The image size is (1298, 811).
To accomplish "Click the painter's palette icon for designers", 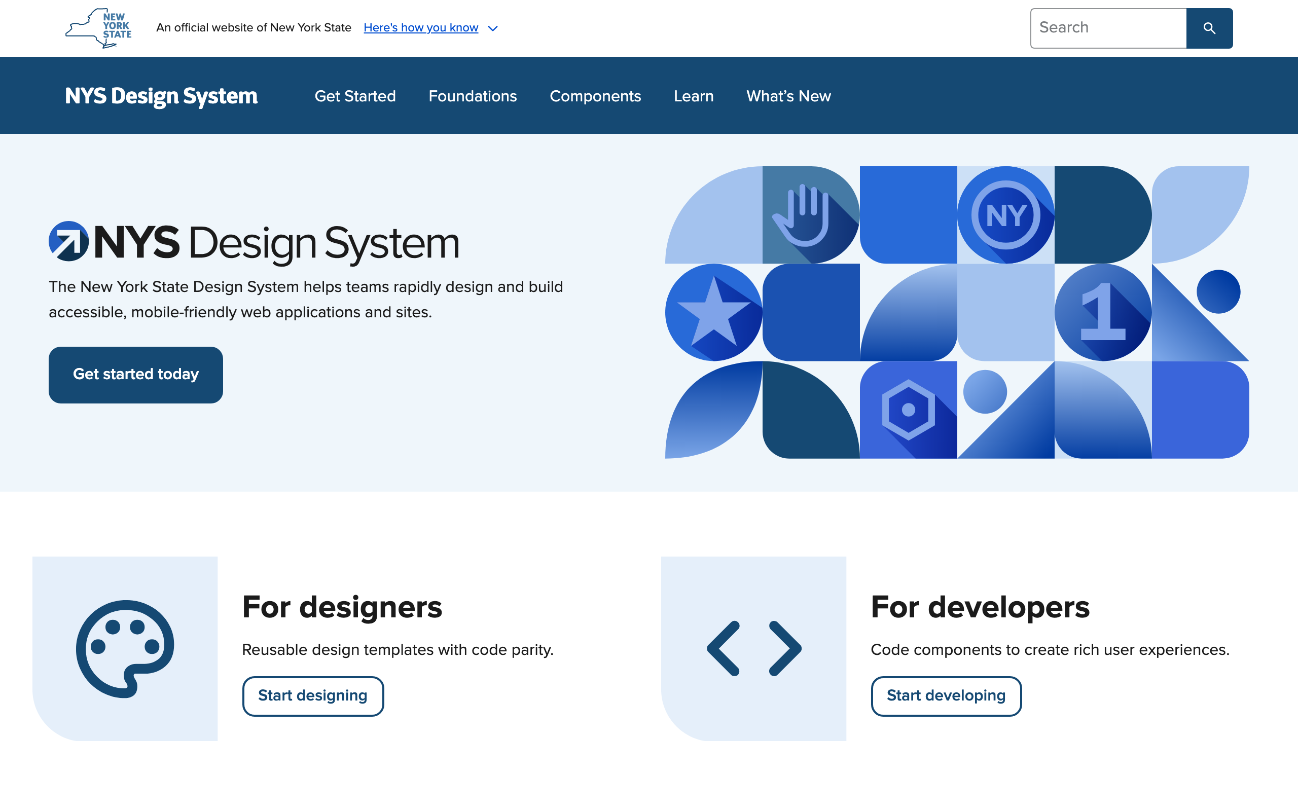I will point(125,648).
